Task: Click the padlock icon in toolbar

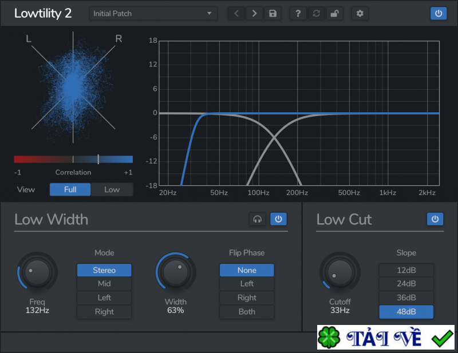Action: pyautogui.click(x=333, y=13)
